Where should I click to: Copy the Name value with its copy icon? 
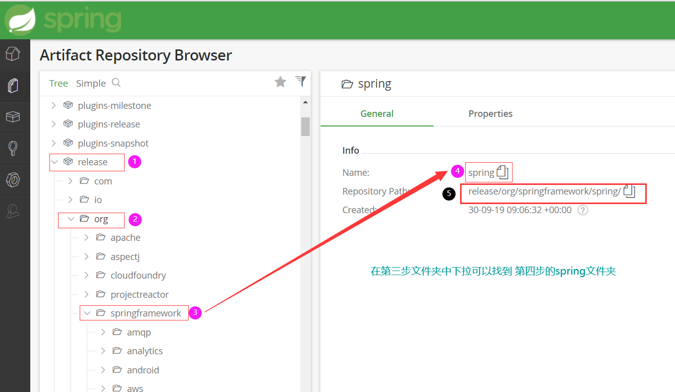pyautogui.click(x=502, y=172)
